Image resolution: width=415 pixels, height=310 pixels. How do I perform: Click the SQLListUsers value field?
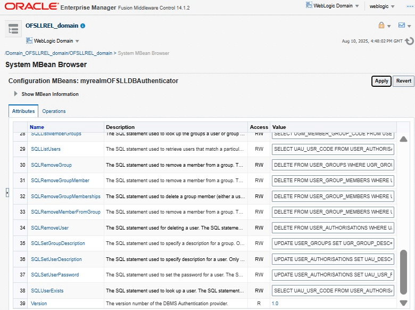pyautogui.click(x=333, y=149)
